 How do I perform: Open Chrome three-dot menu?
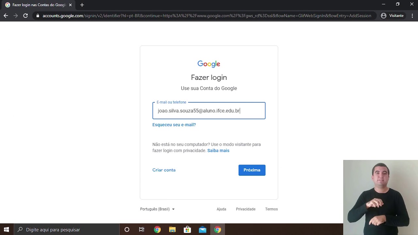(x=412, y=16)
